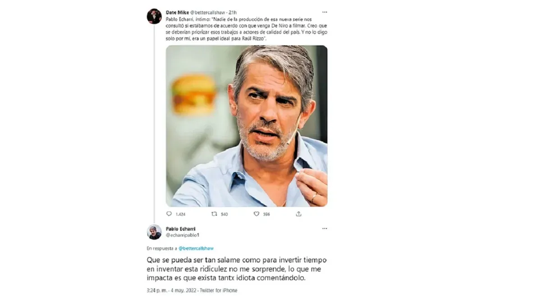Open Pablo Echarri's profile avatar

point(154,232)
